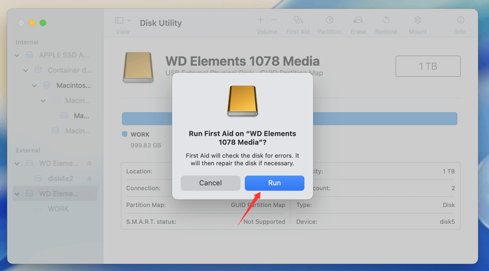Collapse the Container disk tree row
This screenshot has height=271, width=489.
click(x=26, y=71)
